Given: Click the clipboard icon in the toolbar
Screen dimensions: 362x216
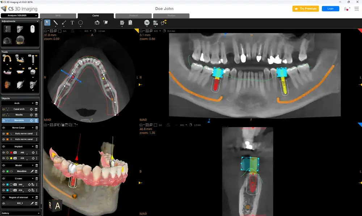Looking at the screenshot, I should point(130,22).
